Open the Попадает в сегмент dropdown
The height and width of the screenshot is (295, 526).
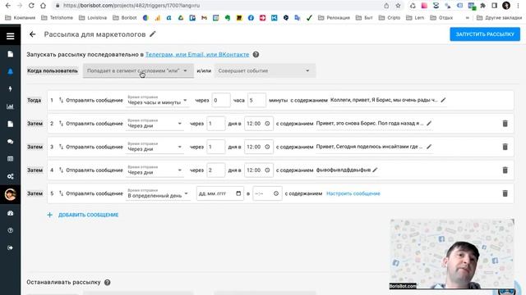click(138, 70)
